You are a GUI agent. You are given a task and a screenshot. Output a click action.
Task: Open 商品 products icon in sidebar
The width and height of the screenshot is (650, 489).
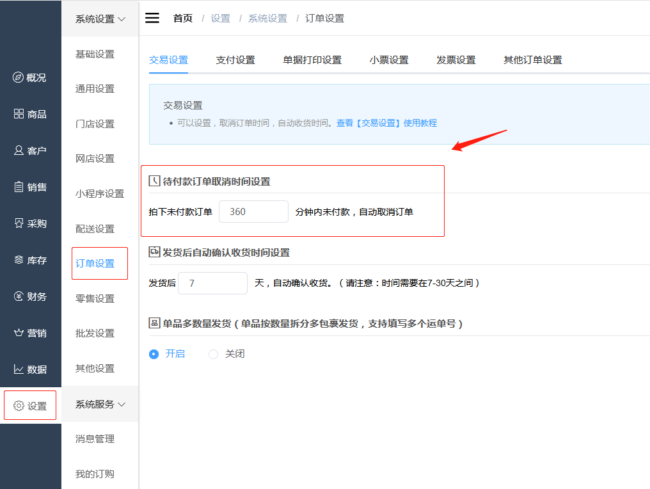(x=19, y=114)
